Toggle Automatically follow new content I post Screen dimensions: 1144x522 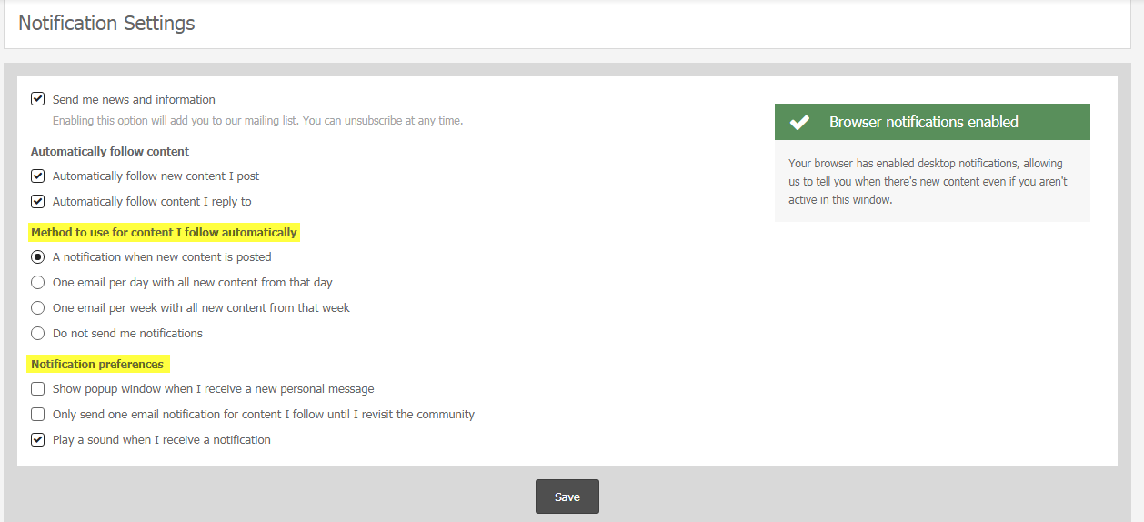pos(38,176)
